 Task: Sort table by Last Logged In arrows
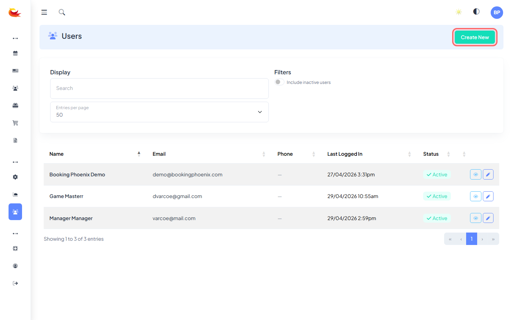pyautogui.click(x=410, y=154)
